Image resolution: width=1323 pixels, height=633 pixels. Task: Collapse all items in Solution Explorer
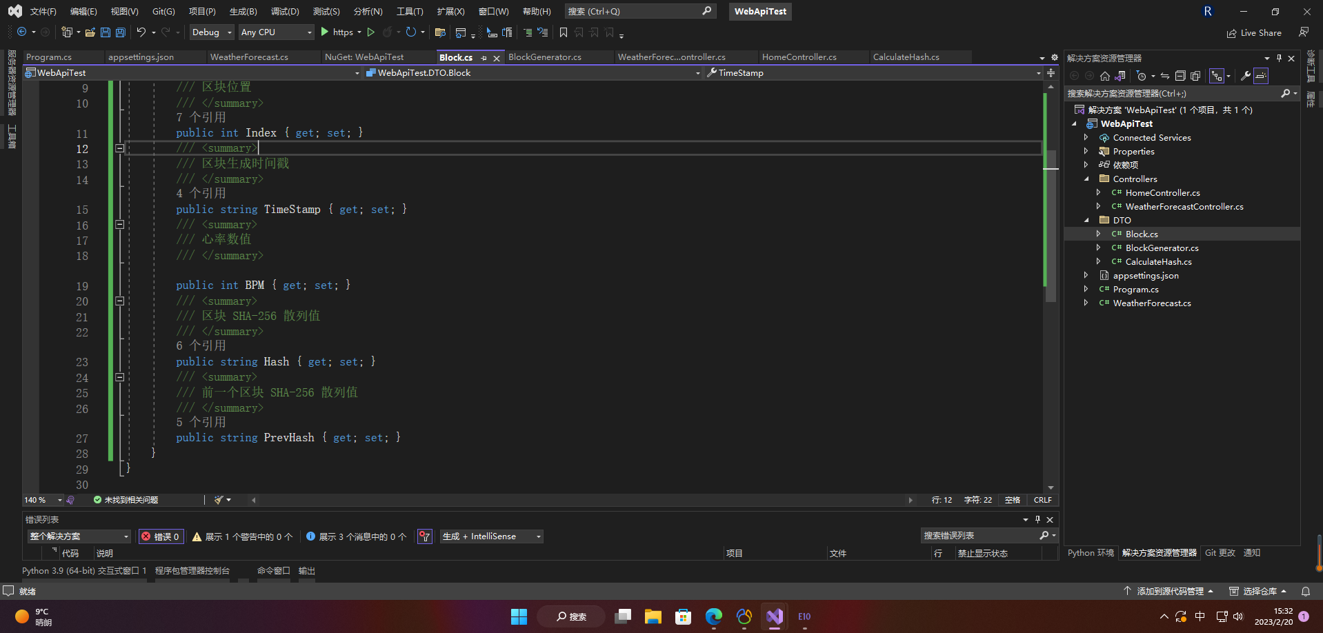coord(1180,76)
